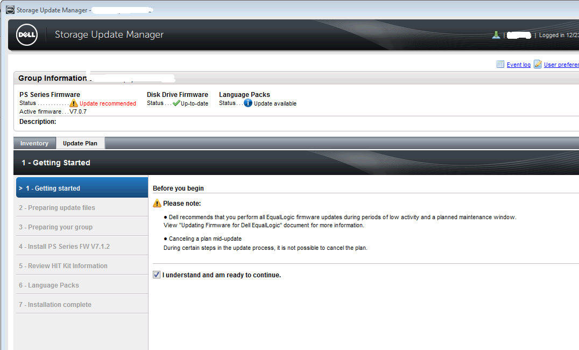The height and width of the screenshot is (350, 579).
Task: Click the 'Language Packs' heading in Group Information
Action: (244, 95)
